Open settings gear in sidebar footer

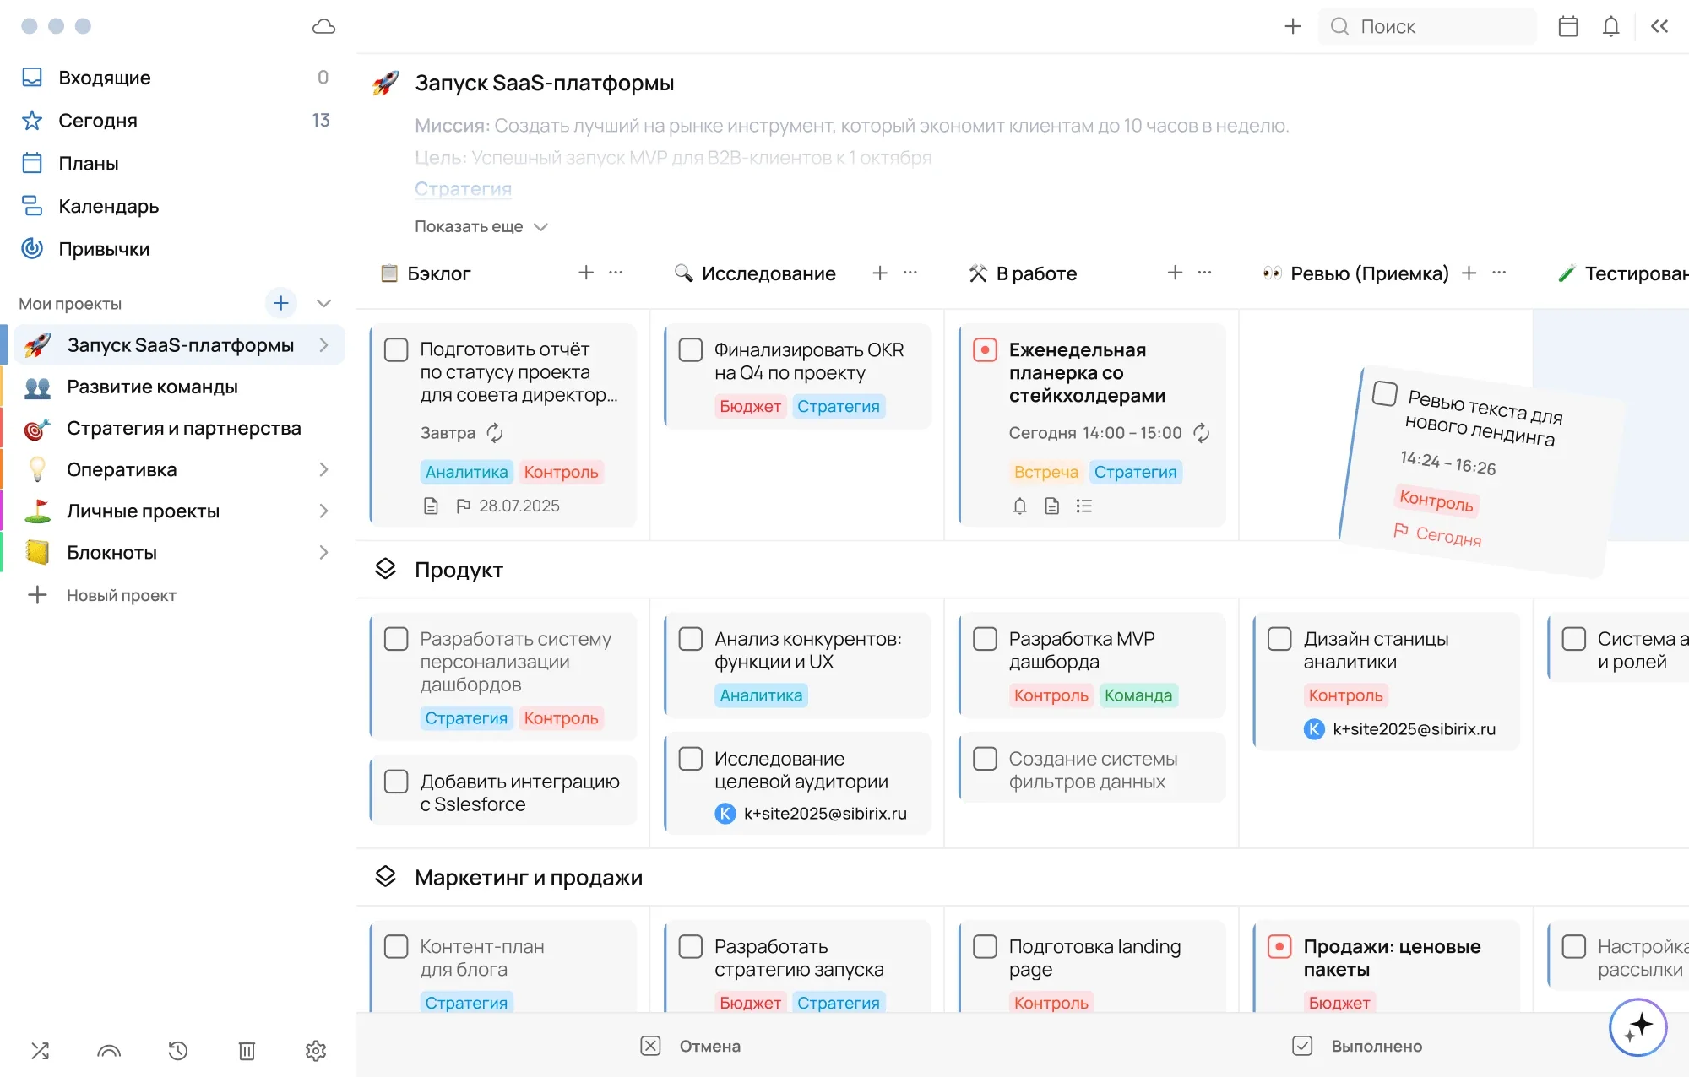pos(316,1050)
